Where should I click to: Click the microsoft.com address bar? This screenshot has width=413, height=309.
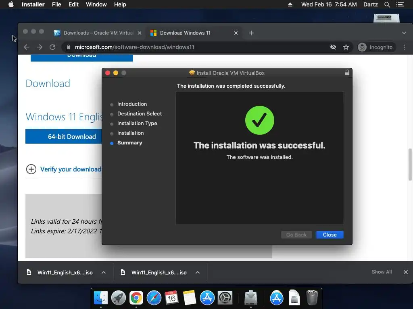coord(195,47)
